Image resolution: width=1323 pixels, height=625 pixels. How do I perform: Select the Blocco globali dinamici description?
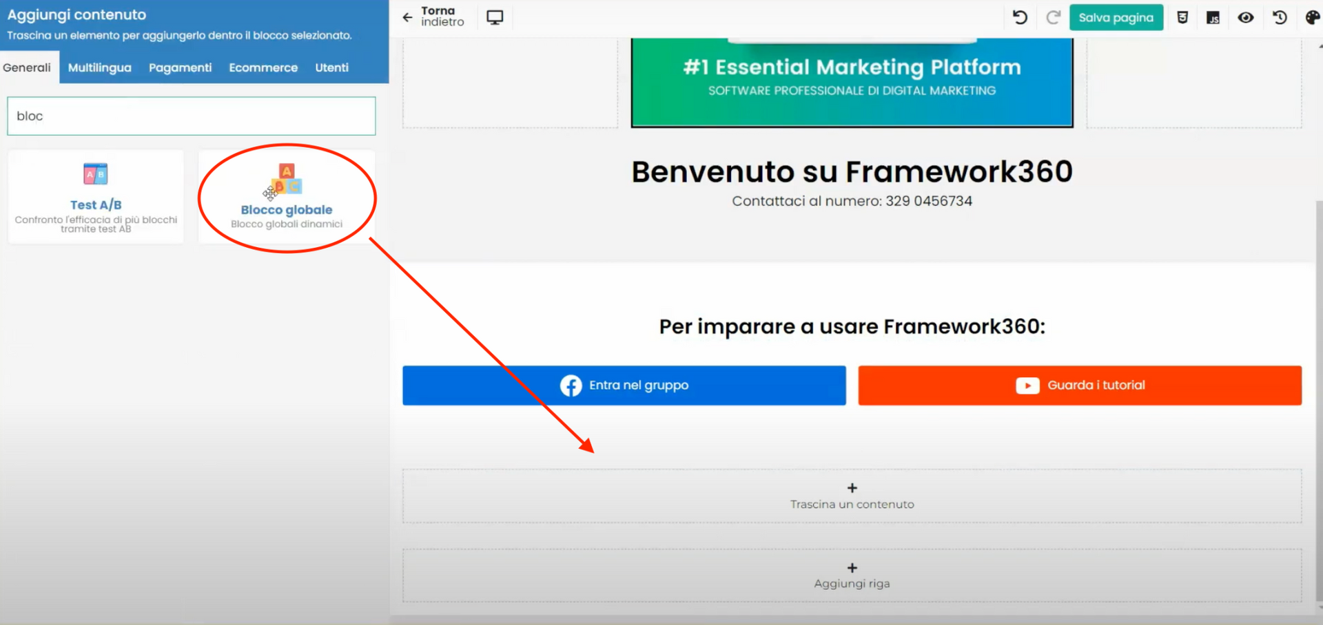pyautogui.click(x=287, y=224)
